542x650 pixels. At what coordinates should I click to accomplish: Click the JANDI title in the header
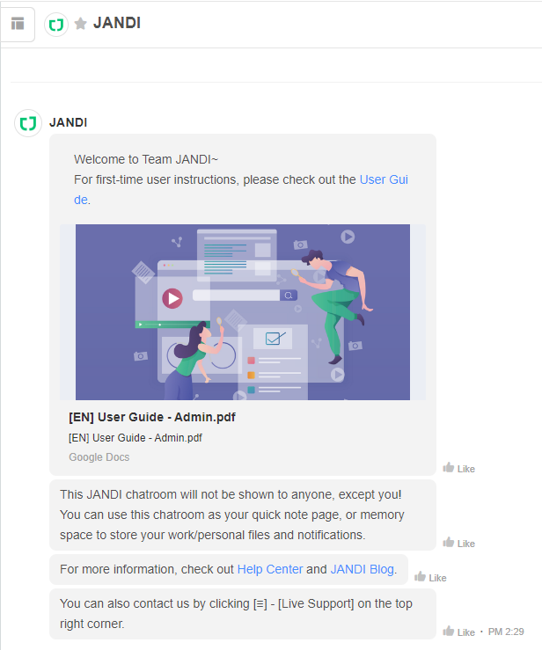(x=117, y=23)
